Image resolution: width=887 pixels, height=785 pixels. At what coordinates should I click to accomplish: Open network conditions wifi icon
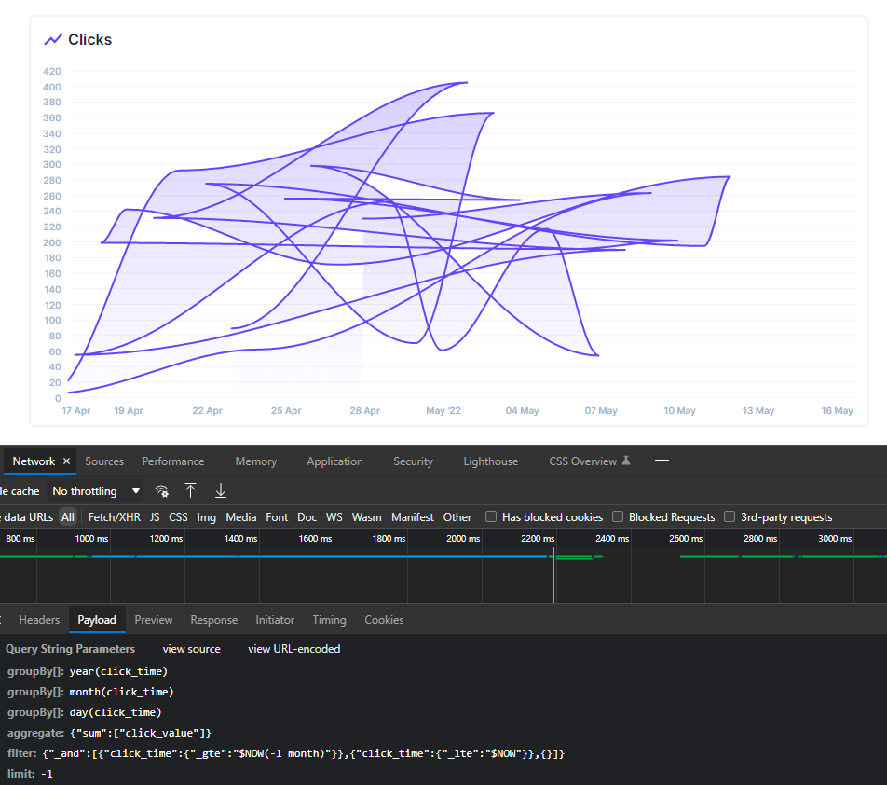pos(162,491)
